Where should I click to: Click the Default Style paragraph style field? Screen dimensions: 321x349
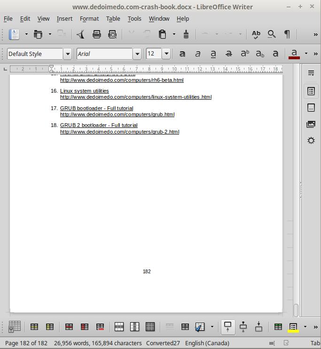(35, 54)
